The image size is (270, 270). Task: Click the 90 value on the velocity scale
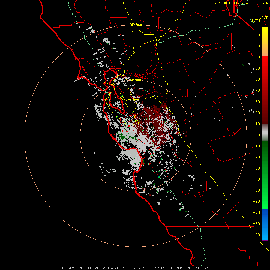coord(258,35)
